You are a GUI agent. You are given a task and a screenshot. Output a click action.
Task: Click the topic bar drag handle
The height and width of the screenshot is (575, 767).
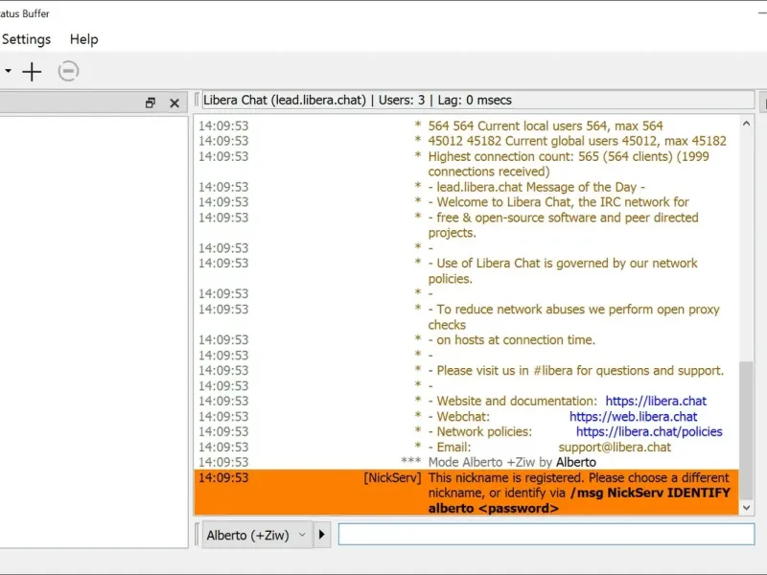[197, 100]
